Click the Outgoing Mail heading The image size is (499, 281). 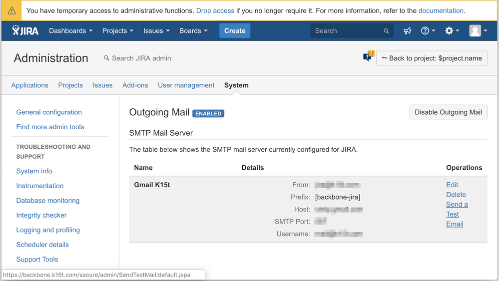tap(159, 112)
